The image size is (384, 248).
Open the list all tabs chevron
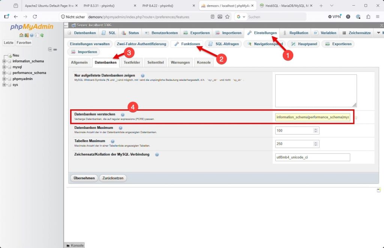[x=331, y=6]
